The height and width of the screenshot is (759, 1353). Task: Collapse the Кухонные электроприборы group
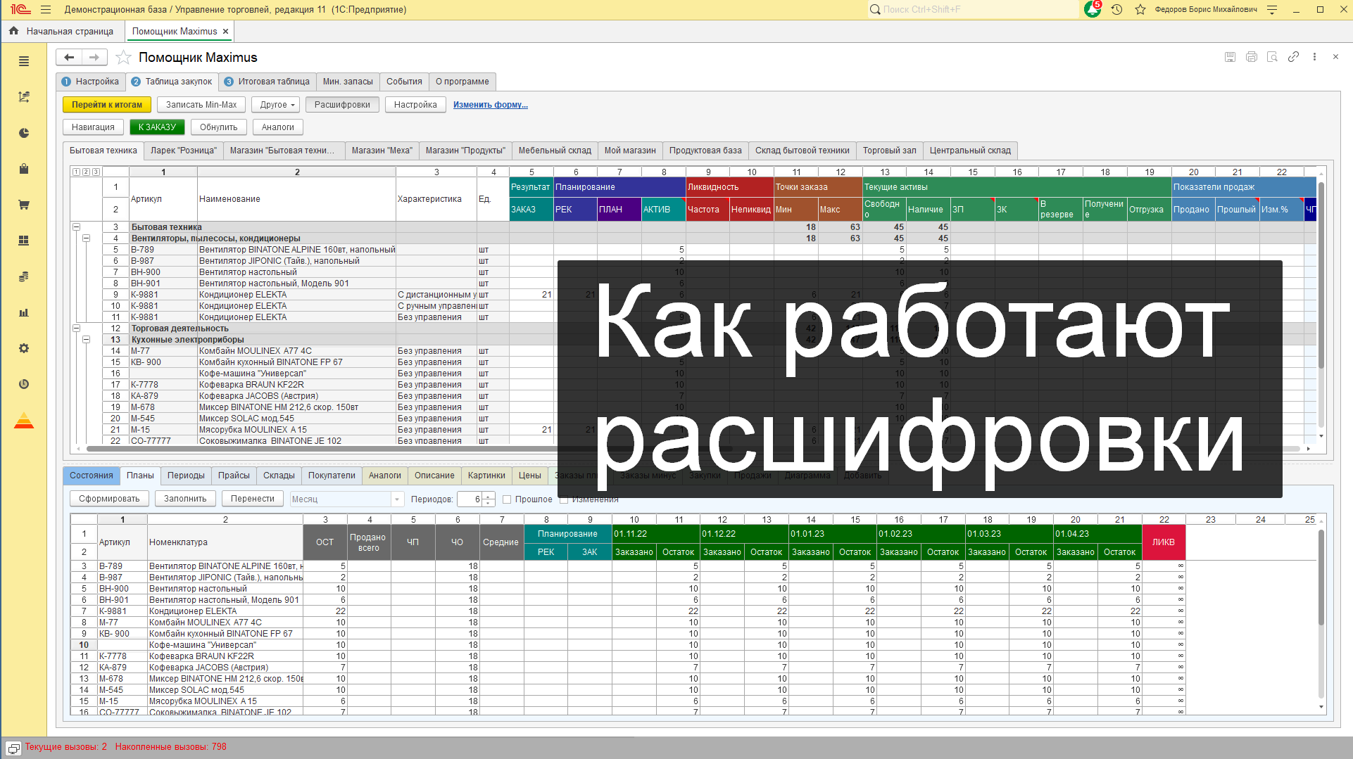coord(87,340)
